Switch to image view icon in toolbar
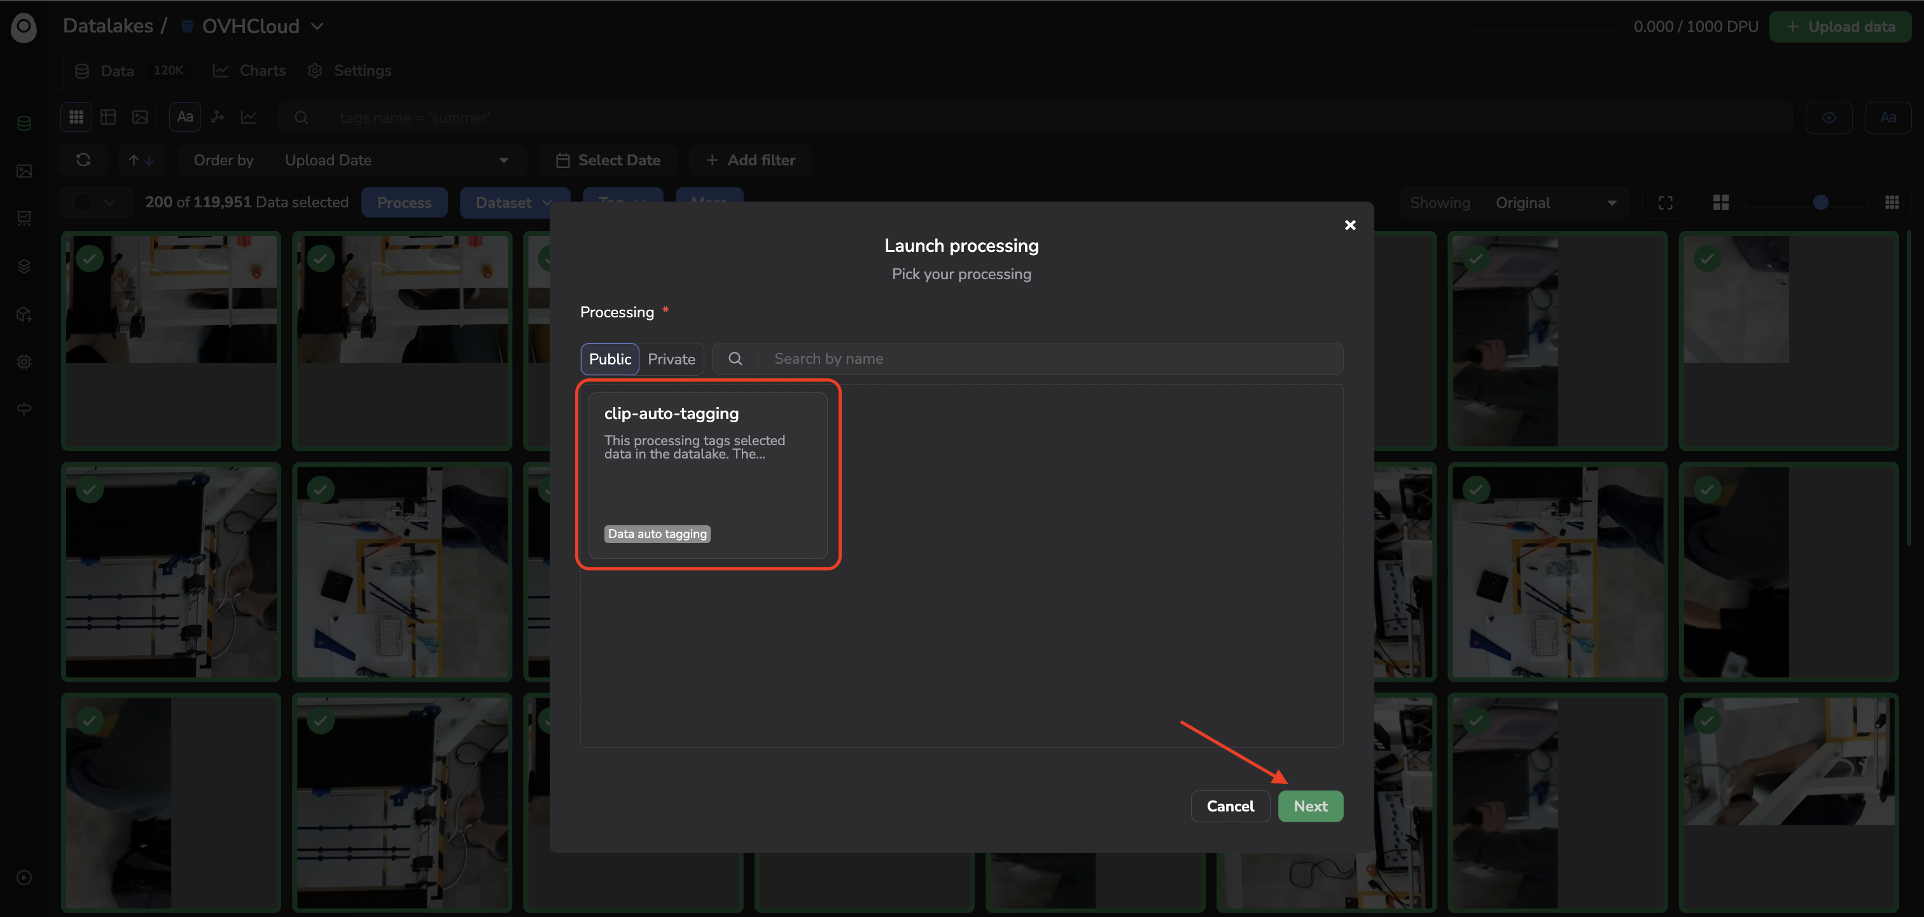The width and height of the screenshot is (1924, 917). pos(140,117)
